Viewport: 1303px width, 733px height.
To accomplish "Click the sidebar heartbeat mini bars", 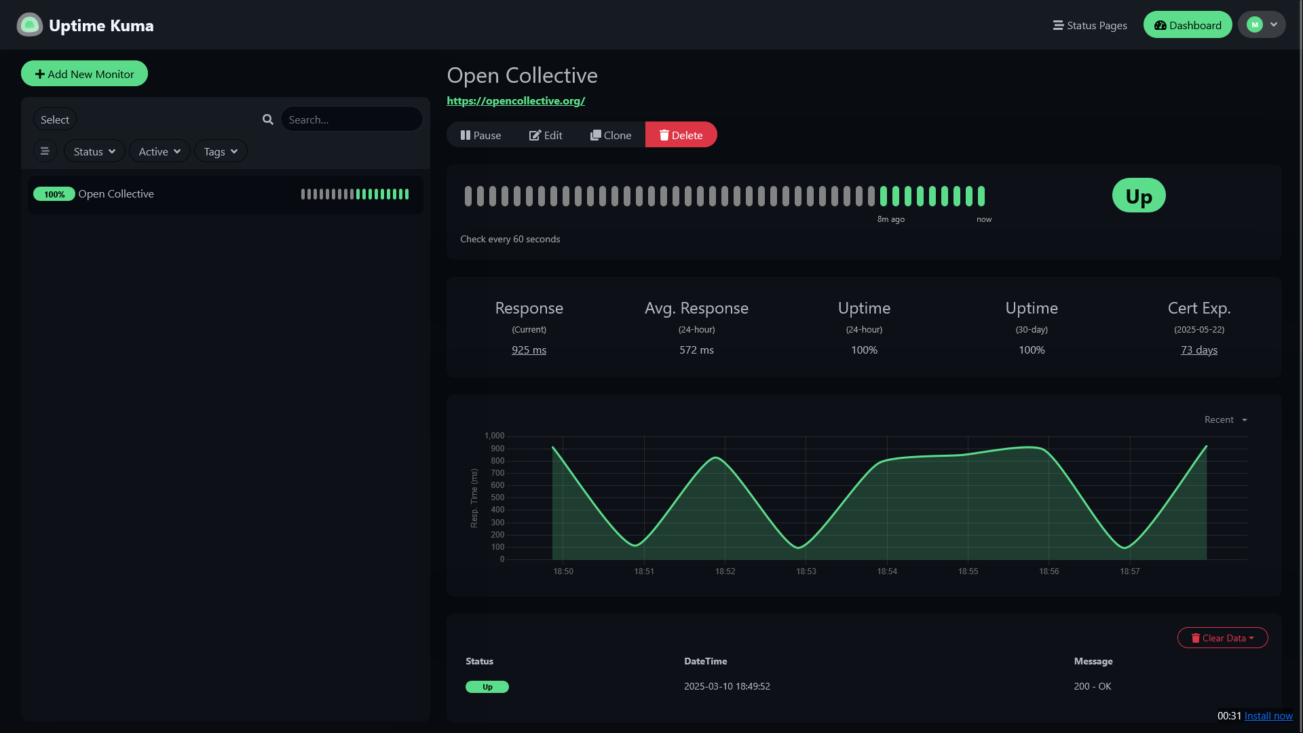I will 355,195.
